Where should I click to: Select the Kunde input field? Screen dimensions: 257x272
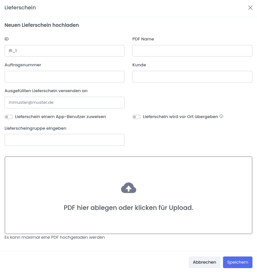192,77
